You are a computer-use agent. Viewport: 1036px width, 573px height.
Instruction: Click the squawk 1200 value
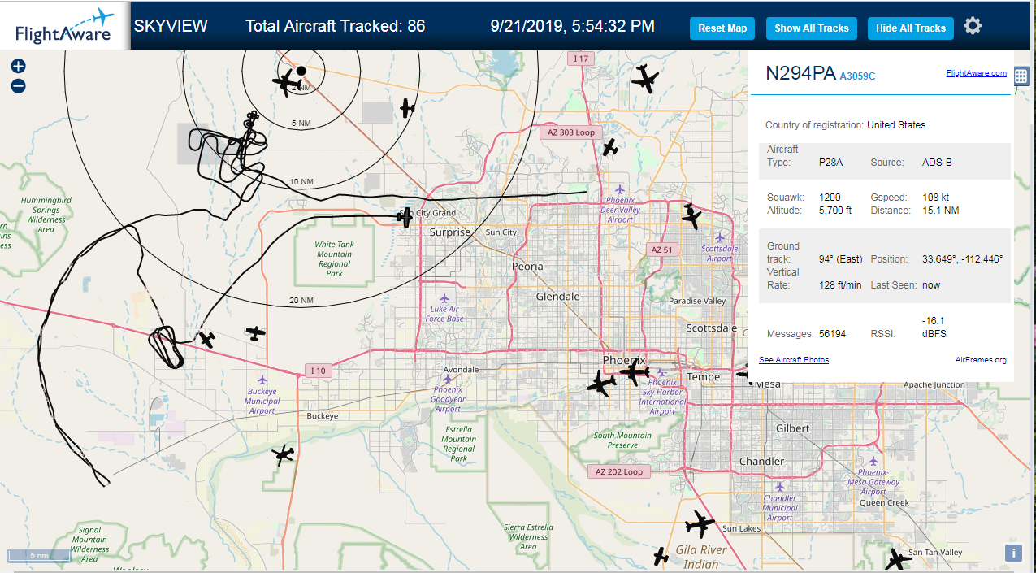[830, 198]
